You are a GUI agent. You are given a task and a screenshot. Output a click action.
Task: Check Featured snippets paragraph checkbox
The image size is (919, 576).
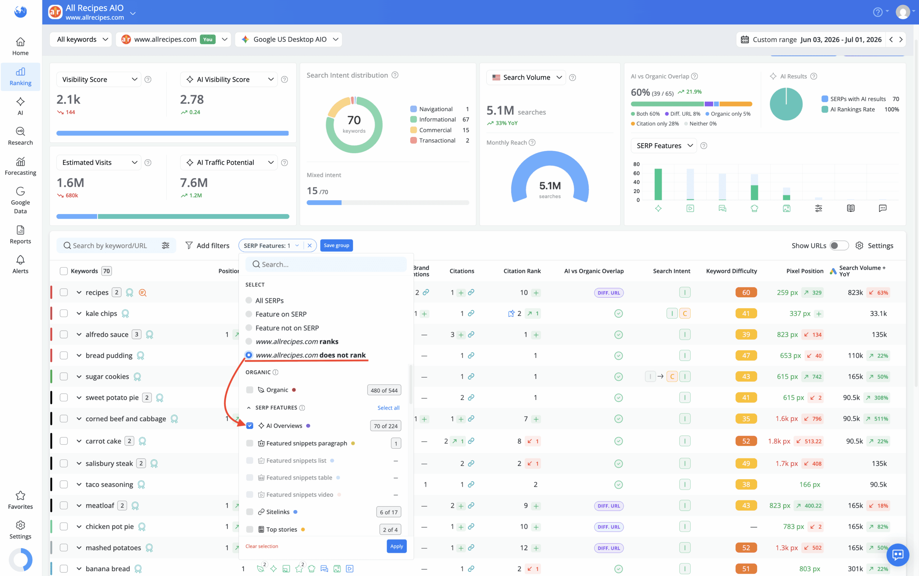pos(250,443)
